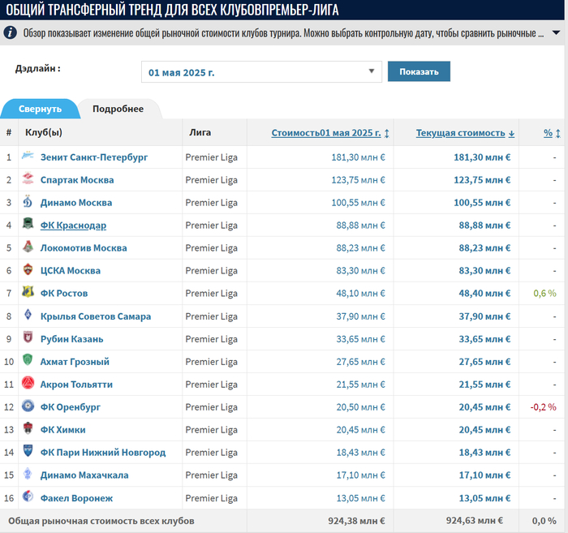Screen dimensions: 568x533
Task: Open ФК Пари Нижний Новгород link
Action: click(x=103, y=453)
